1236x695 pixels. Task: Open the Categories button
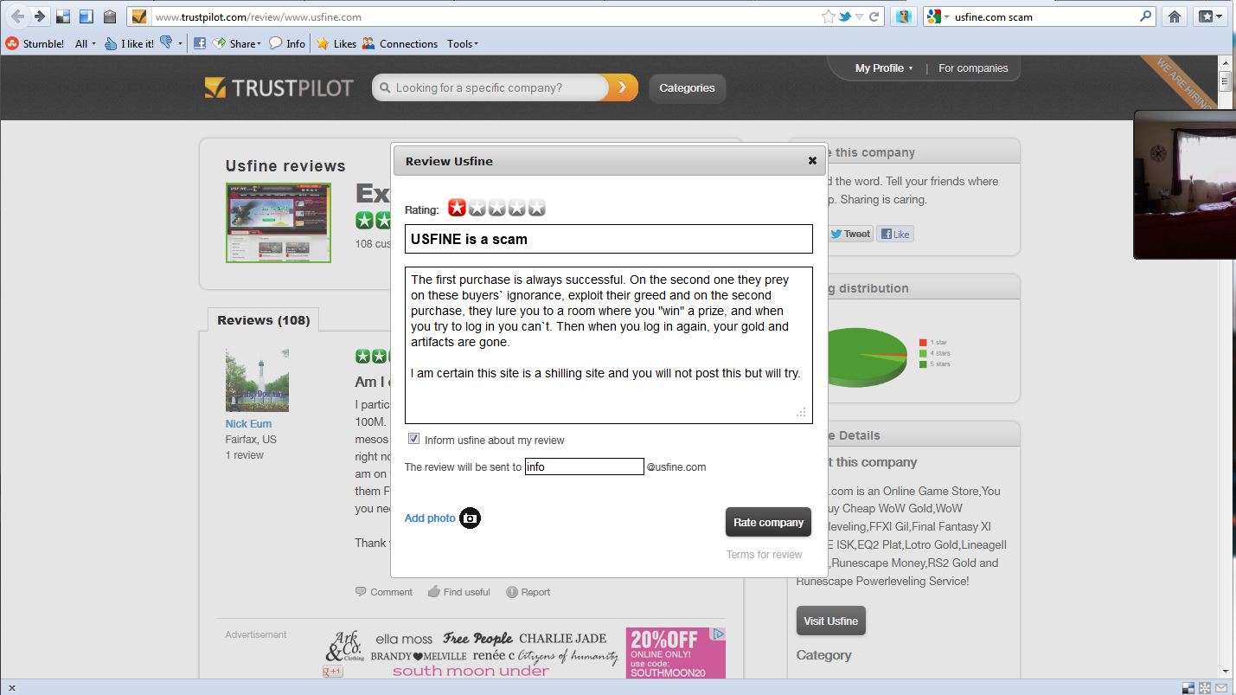pos(687,87)
